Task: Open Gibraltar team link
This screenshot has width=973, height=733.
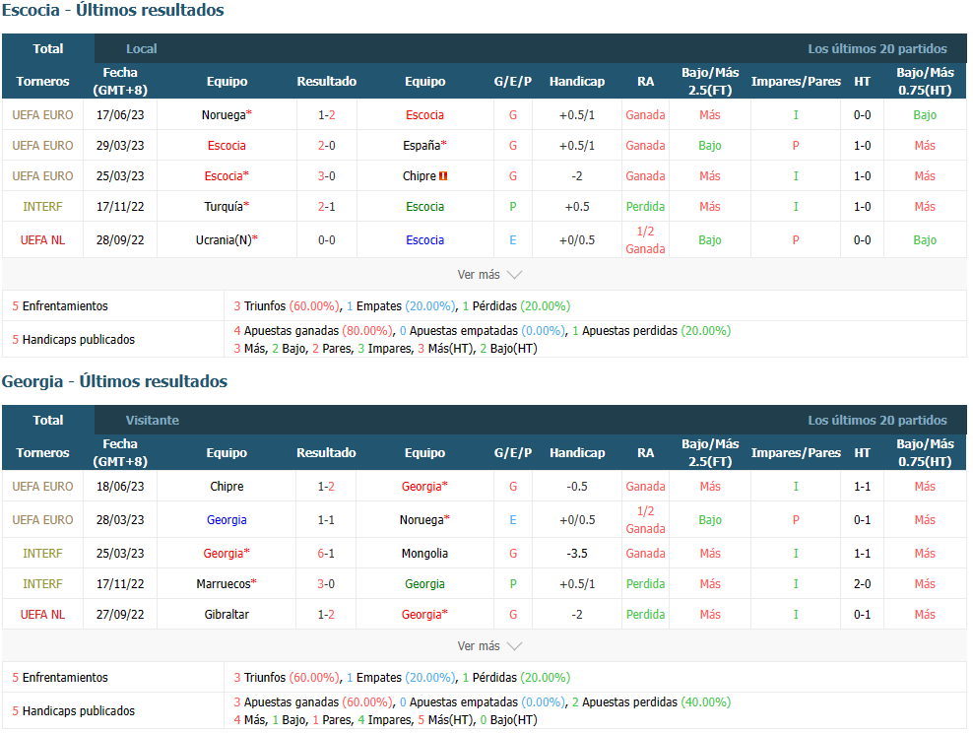Action: pos(227,615)
